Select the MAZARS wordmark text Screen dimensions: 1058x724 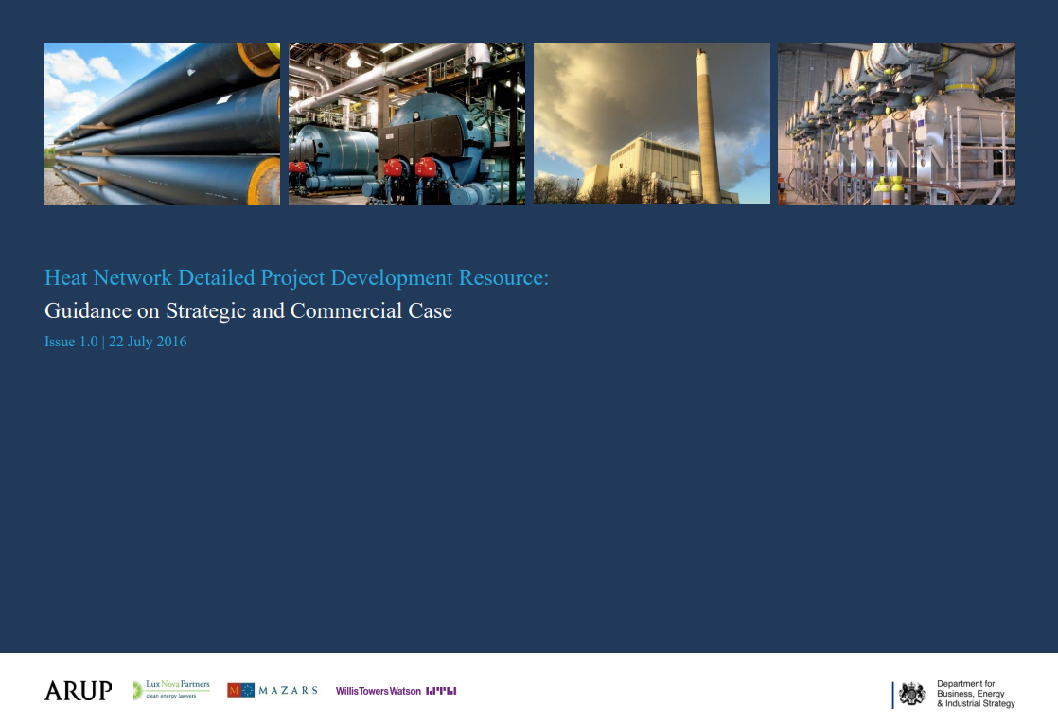pyautogui.click(x=290, y=690)
